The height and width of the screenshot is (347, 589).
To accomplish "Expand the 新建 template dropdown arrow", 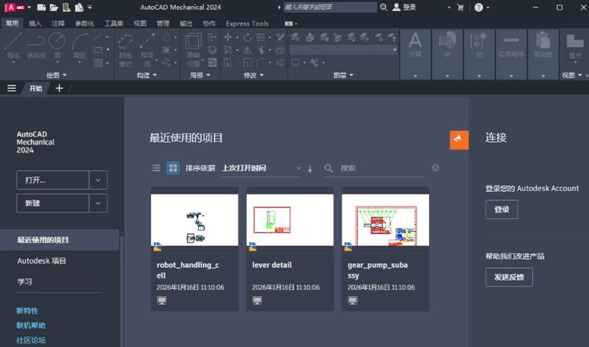I will pyautogui.click(x=98, y=203).
